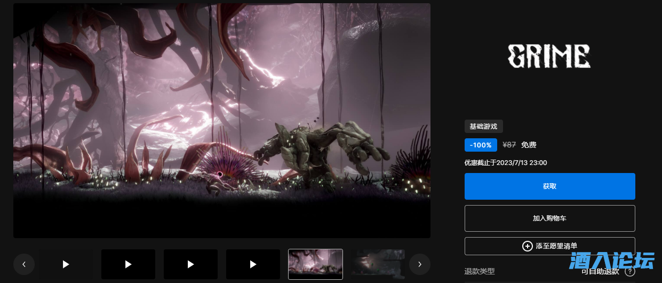Open the help icon beside 可自助退款
This screenshot has width=662, height=283.
[629, 272]
